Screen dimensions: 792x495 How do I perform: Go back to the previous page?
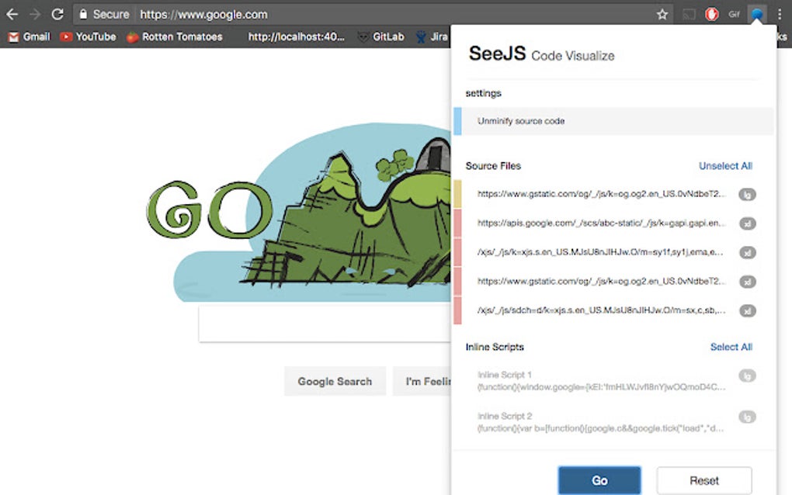pos(12,14)
